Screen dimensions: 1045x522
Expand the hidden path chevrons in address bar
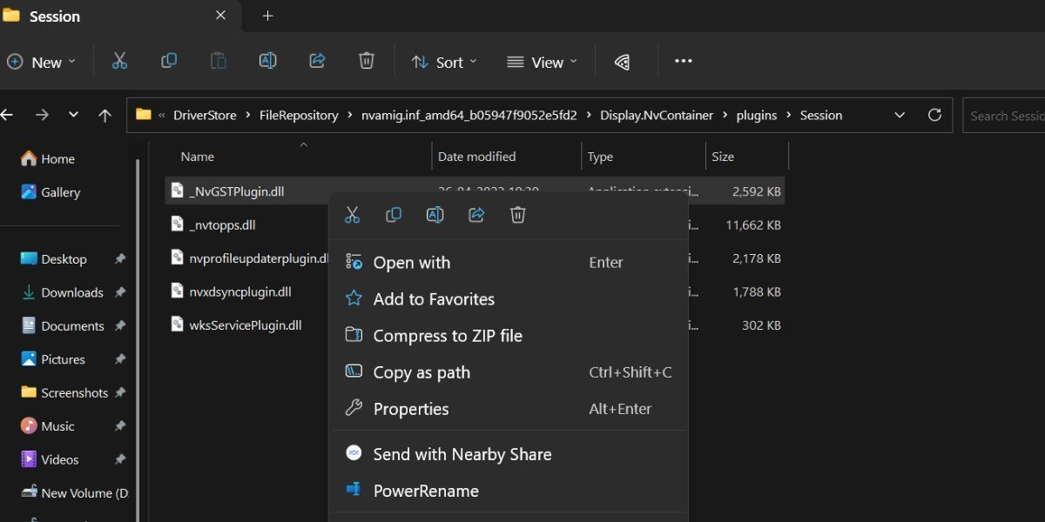click(x=162, y=115)
